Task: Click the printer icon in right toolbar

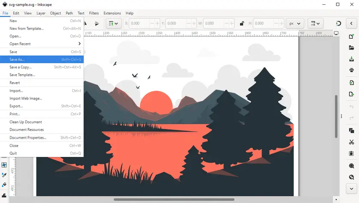Action: pos(351,70)
